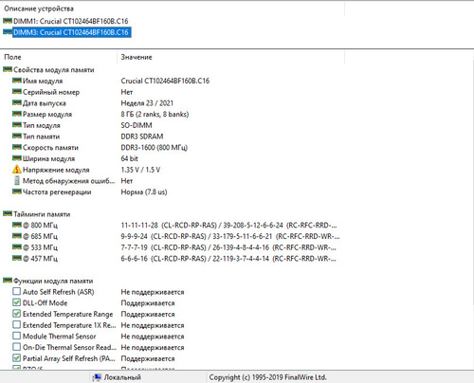Viewport: 474px width, 383px height.
Task: Click memory icon next to Размер модуля
Action: pyautogui.click(x=17, y=114)
